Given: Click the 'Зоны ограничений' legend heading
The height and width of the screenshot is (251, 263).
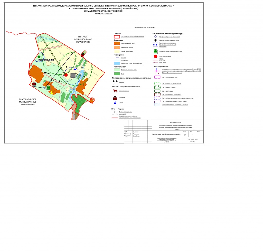Looking at the screenshot, I should 161,67.
